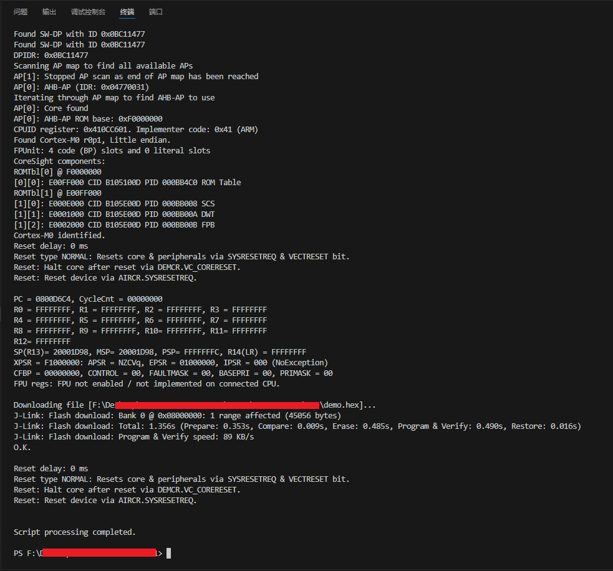613x571 pixels.
Task: Click 'ROMTbl[0] @ F0000000'
Action: (57, 171)
